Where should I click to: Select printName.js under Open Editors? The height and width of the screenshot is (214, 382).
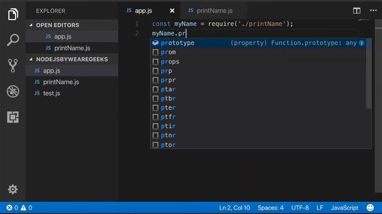(72, 48)
